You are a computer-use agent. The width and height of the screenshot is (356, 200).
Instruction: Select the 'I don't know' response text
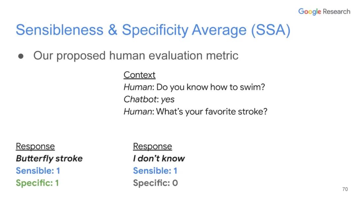[159, 158]
